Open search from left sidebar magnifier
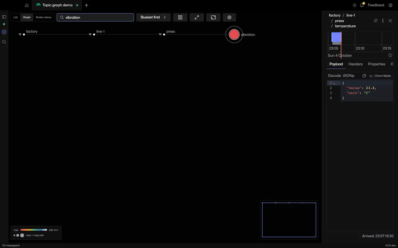The width and height of the screenshot is (398, 248). pyautogui.click(x=4, y=42)
